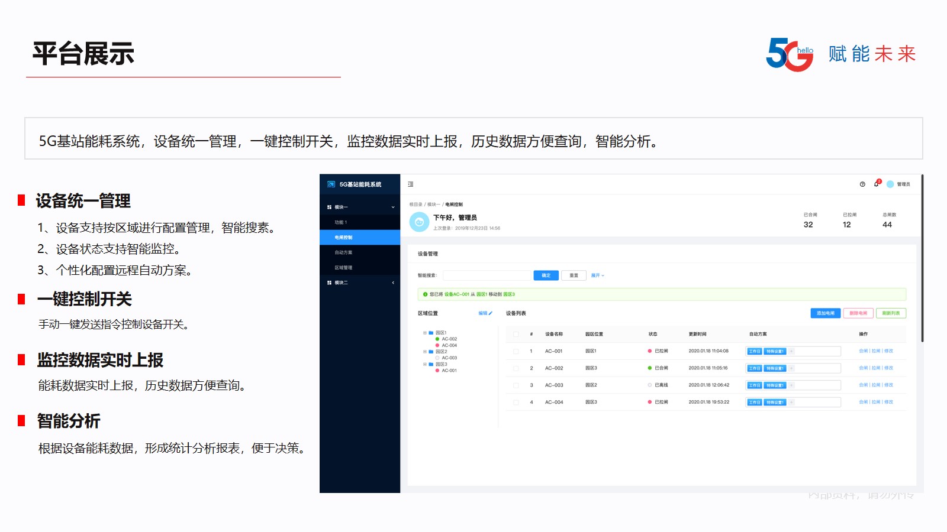The width and height of the screenshot is (947, 532).
Task: Collapse the 园区3 tree node
Action: click(425, 364)
